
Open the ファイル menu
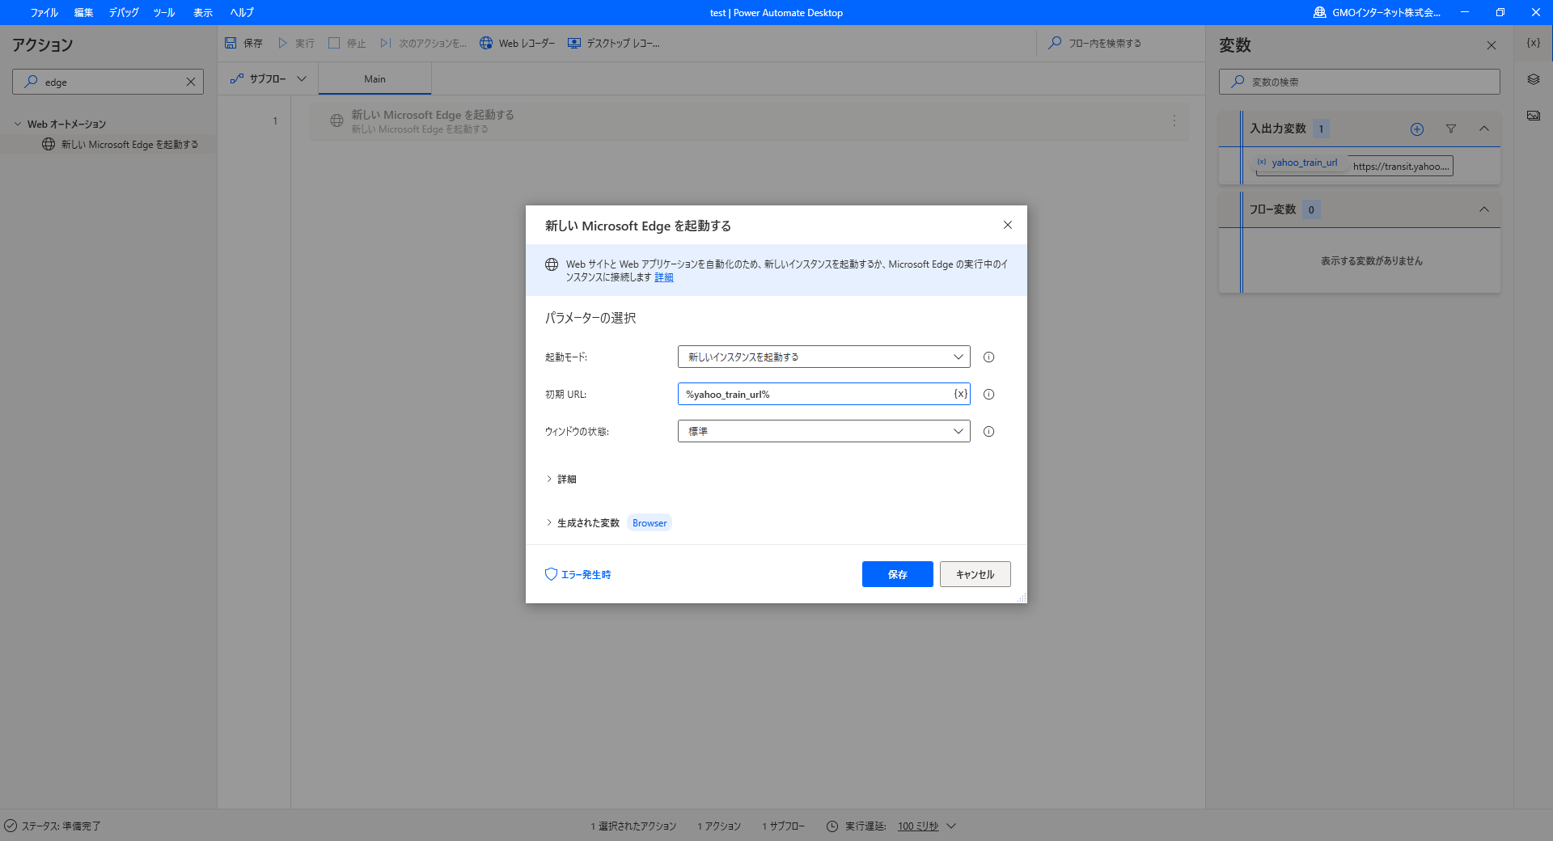point(44,12)
